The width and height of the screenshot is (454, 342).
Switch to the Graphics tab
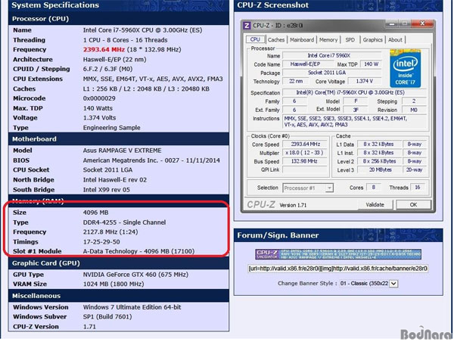(x=372, y=39)
